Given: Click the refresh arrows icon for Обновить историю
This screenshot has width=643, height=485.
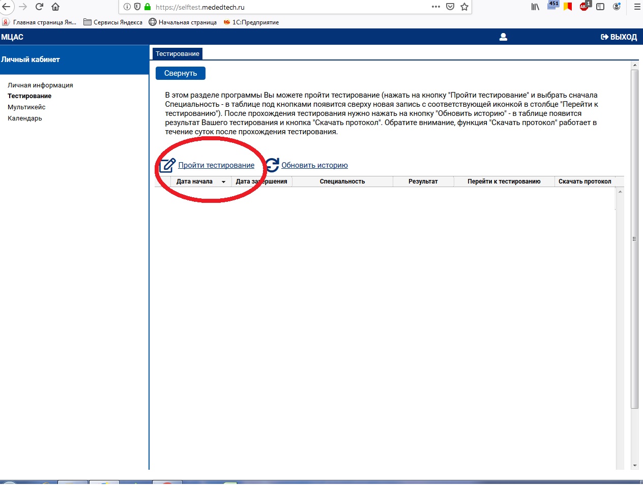Looking at the screenshot, I should (x=272, y=165).
